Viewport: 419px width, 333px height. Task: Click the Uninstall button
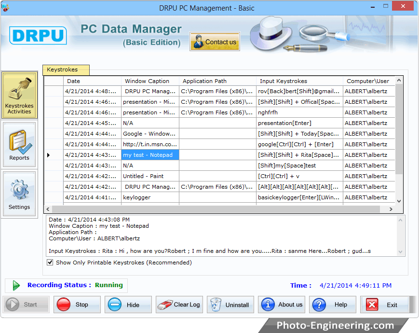pyautogui.click(x=230, y=305)
